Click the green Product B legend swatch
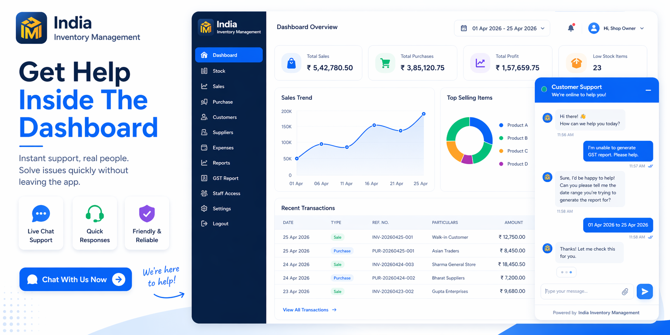670x335 pixels. [x=501, y=138]
